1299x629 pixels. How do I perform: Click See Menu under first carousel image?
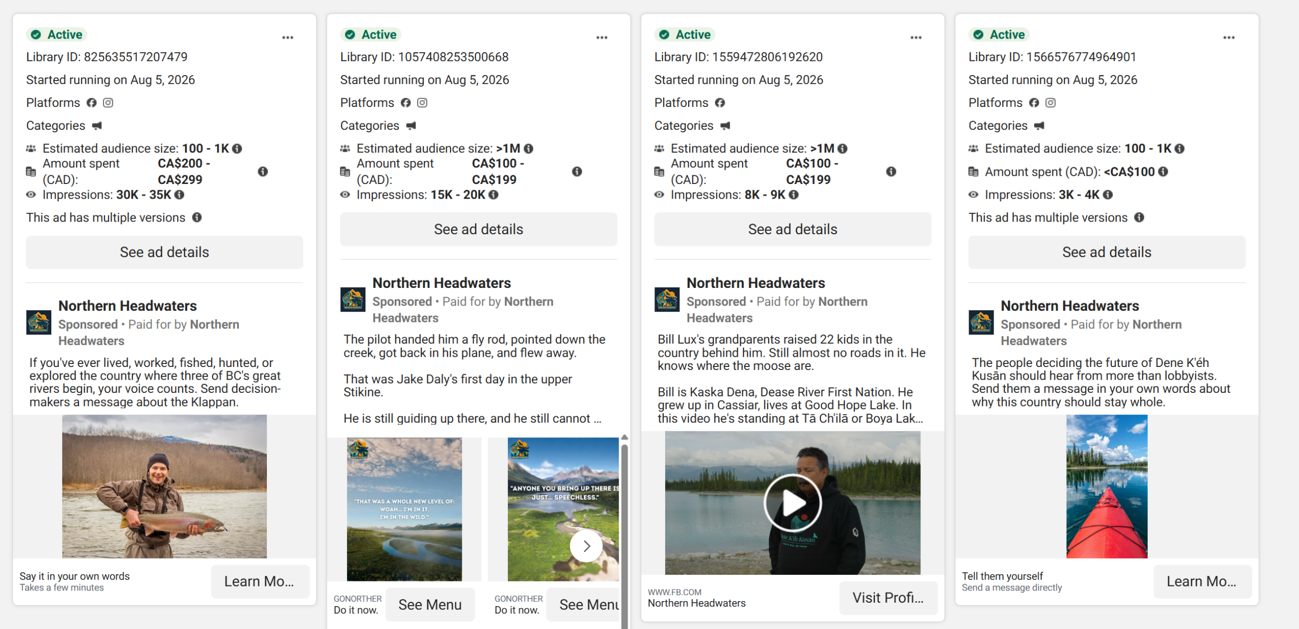tap(430, 605)
